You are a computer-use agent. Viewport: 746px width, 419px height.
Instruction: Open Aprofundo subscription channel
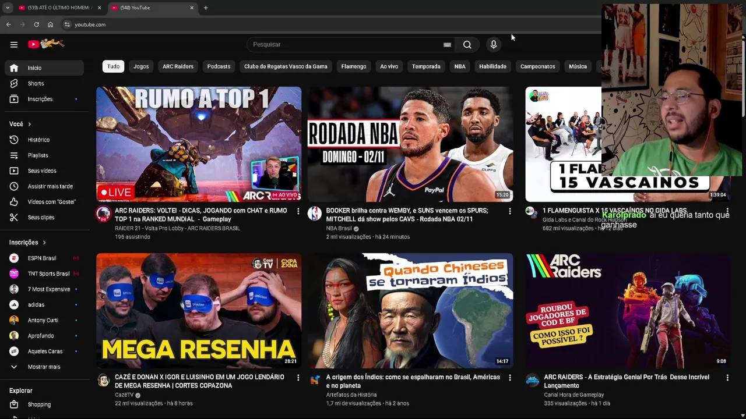[x=44, y=336]
